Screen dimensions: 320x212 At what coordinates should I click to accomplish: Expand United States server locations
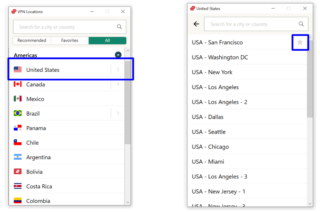click(118, 70)
